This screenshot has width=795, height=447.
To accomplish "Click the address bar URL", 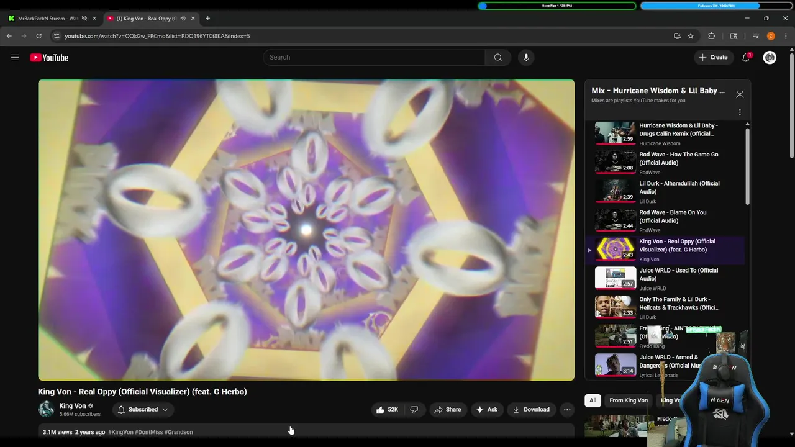I will (x=157, y=36).
